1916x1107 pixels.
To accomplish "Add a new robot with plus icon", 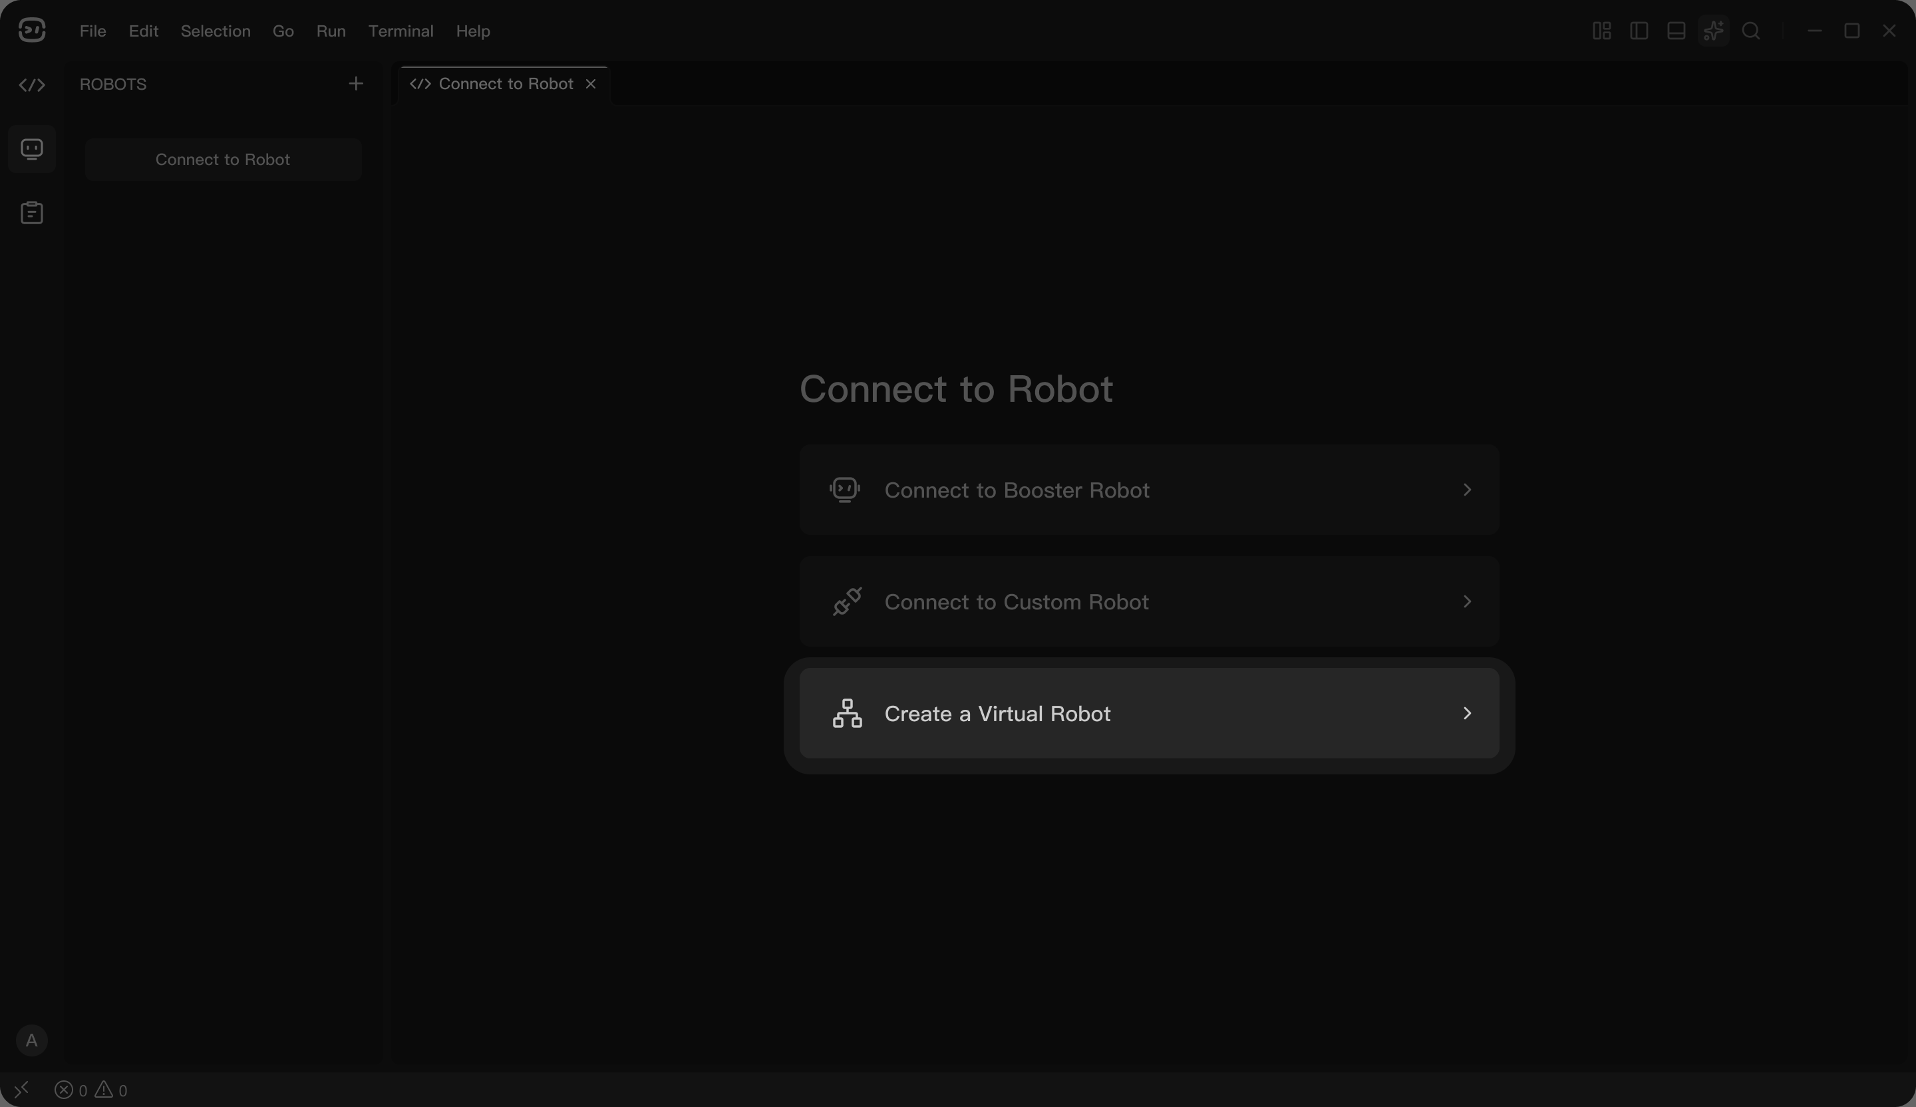I will click(x=356, y=84).
